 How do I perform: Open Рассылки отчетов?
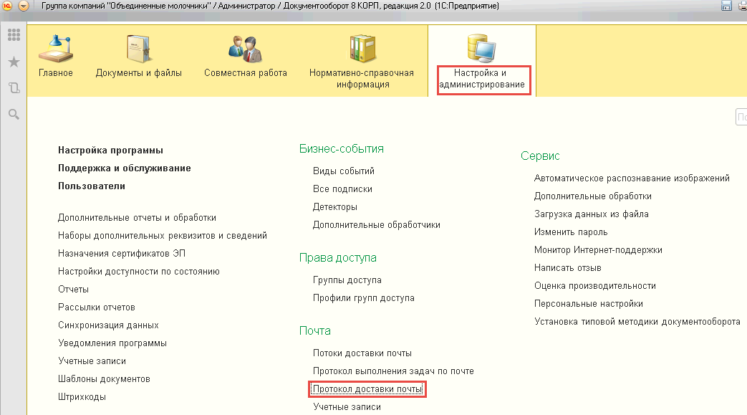(97, 307)
